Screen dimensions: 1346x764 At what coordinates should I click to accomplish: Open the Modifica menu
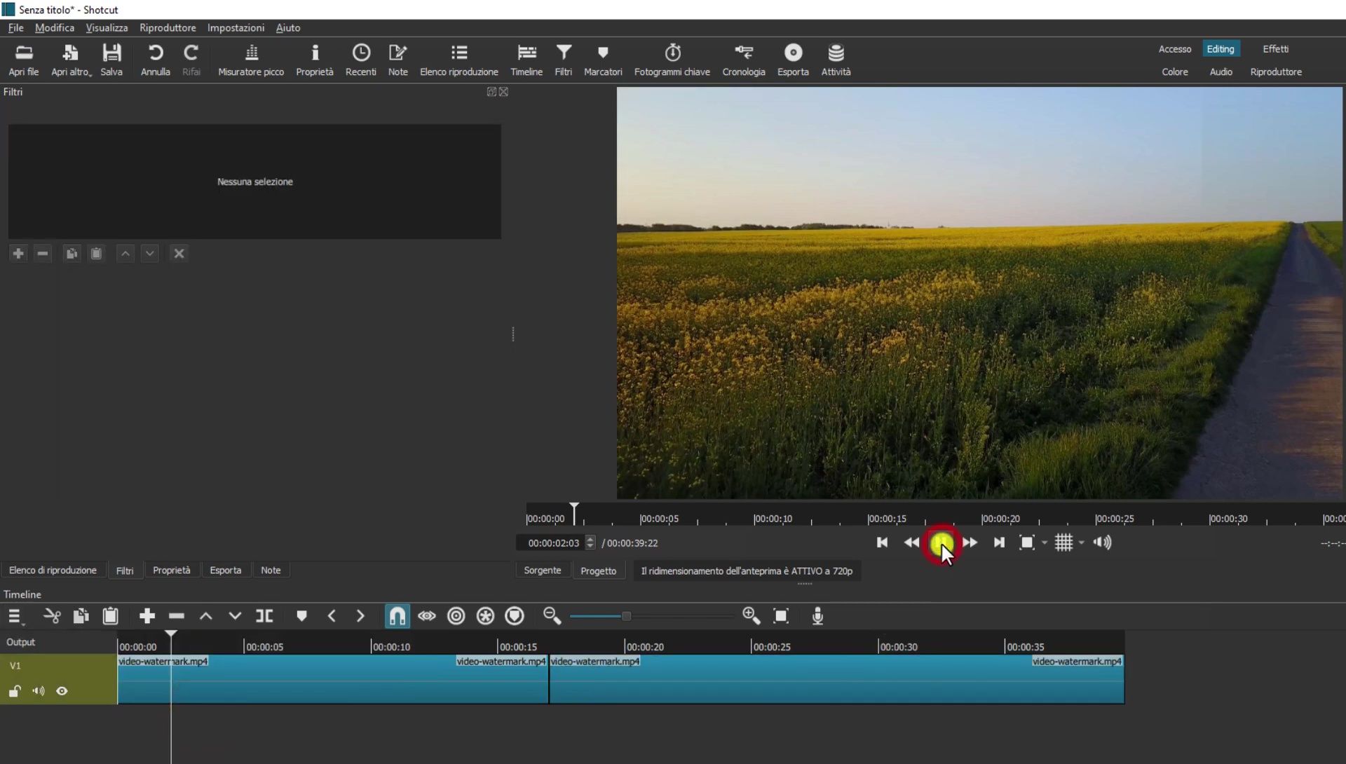tap(55, 28)
